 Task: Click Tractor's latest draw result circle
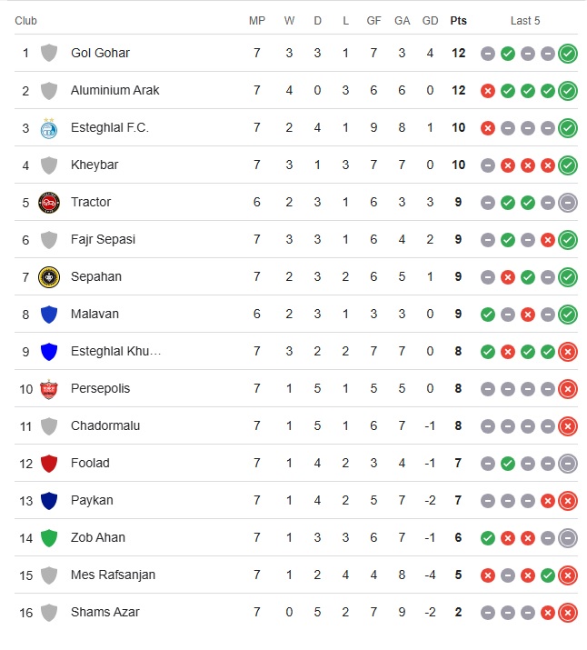568,203
